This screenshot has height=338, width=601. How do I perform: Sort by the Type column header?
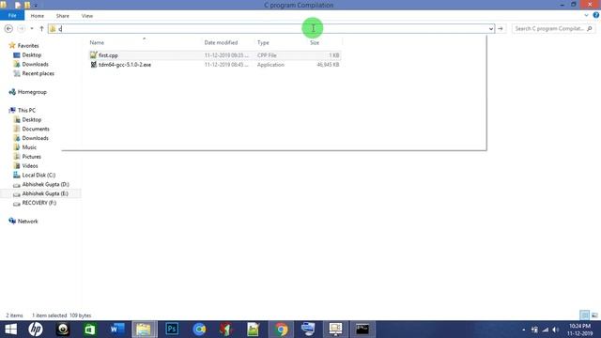tap(263, 42)
